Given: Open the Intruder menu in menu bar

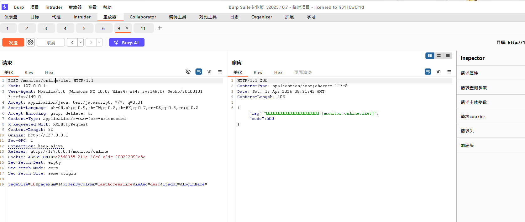Looking at the screenshot, I should (x=54, y=7).
